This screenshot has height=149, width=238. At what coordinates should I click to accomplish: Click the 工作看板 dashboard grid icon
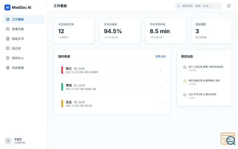[x=8, y=19]
